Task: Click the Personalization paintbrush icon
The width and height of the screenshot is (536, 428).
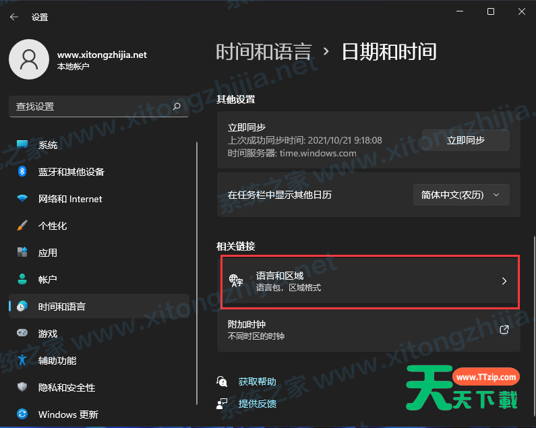Action: (x=22, y=225)
